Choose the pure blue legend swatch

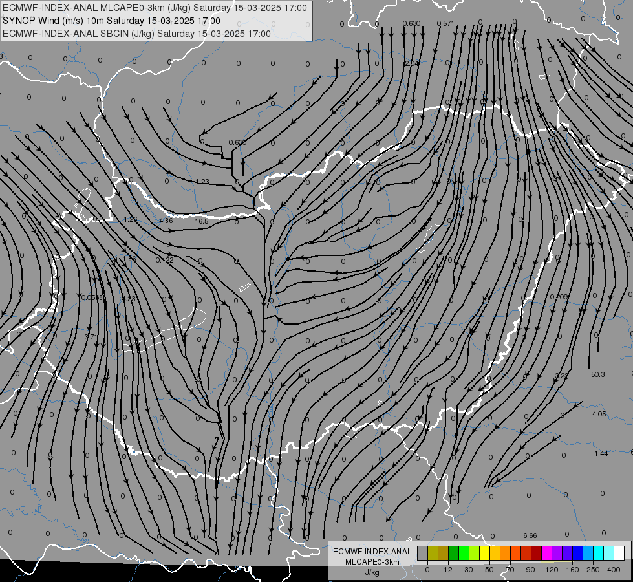pos(577,553)
